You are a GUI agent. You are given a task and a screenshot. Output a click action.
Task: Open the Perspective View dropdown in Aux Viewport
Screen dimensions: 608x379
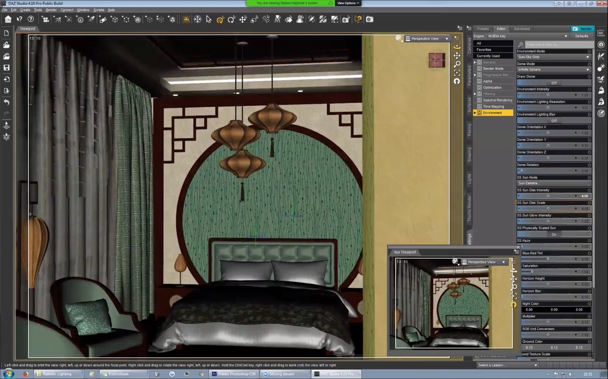point(484,262)
